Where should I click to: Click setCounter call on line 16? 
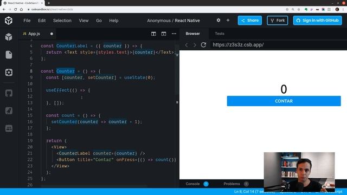[x=64, y=122]
